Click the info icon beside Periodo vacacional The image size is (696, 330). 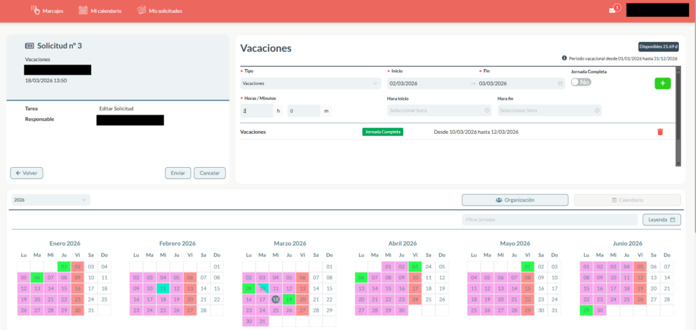pyautogui.click(x=565, y=58)
